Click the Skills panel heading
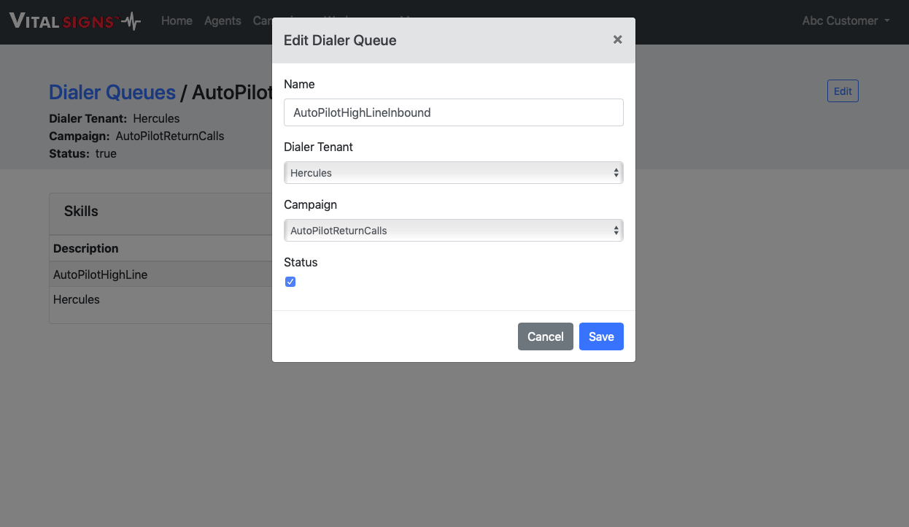 (81, 212)
